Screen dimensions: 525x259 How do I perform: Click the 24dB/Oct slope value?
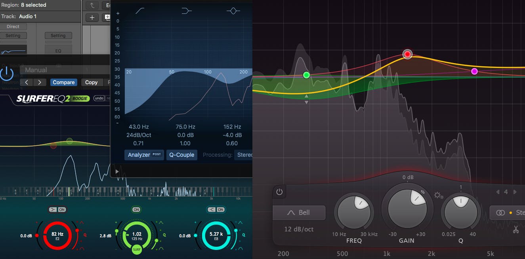click(139, 135)
